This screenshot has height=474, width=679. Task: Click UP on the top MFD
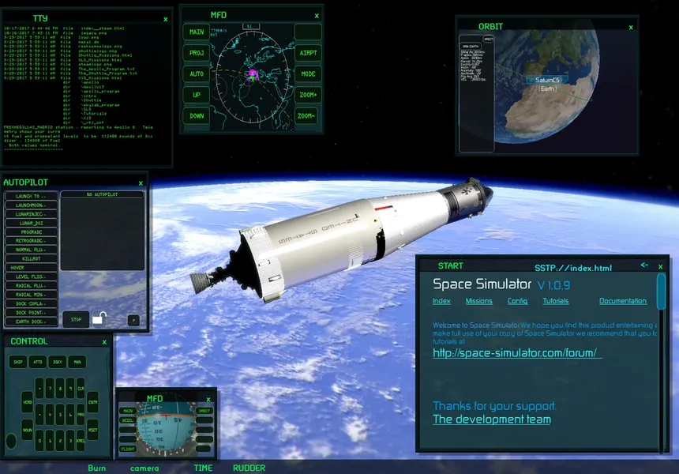click(x=196, y=95)
